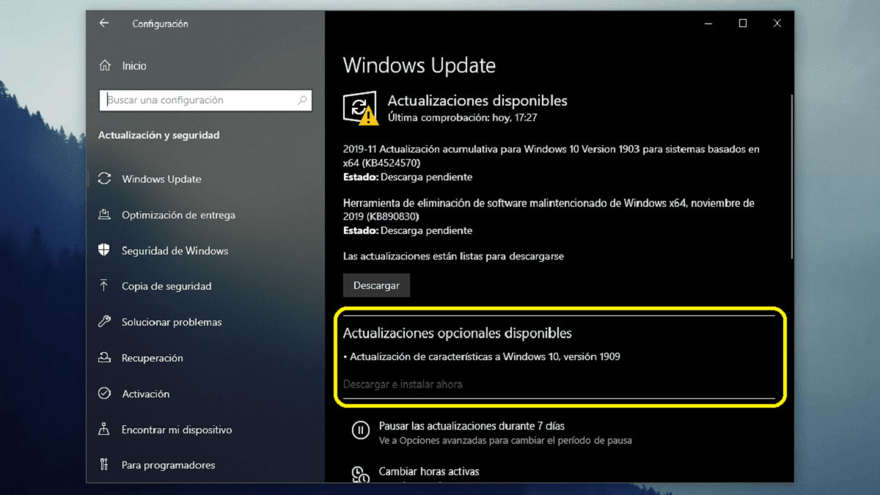Select Pausar las actualizaciones durante 7 días
This screenshot has width=880, height=495.
tap(472, 425)
